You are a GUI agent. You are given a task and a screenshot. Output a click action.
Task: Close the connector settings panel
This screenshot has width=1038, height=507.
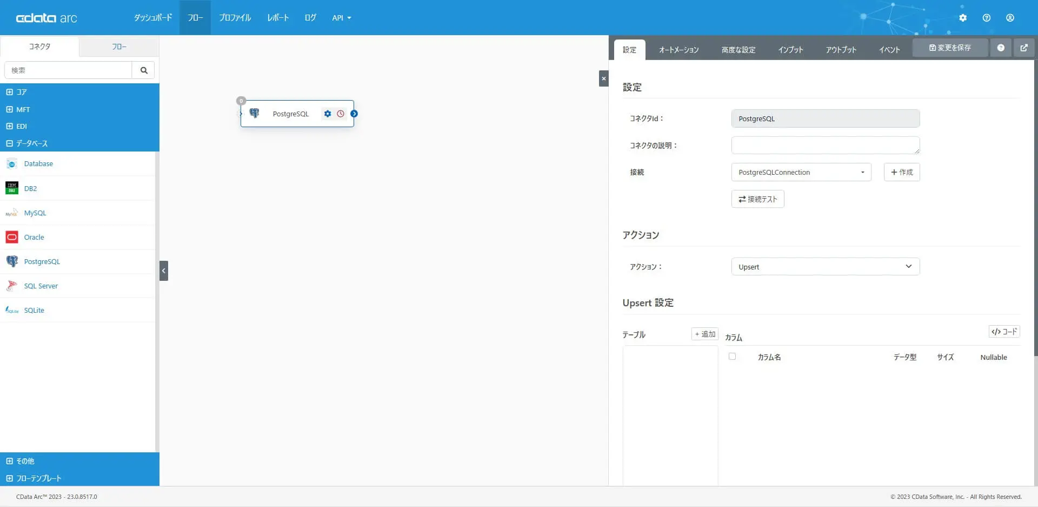click(604, 78)
